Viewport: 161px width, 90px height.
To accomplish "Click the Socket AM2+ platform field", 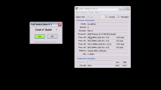I will [108, 51].
